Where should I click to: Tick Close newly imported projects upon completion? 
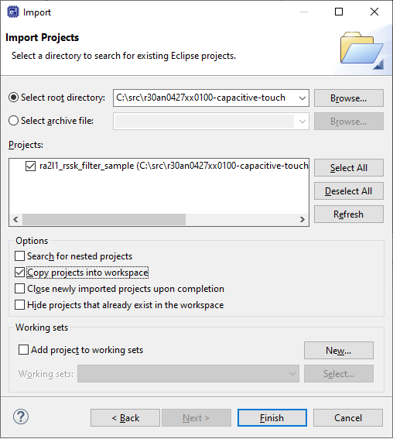tap(19, 289)
